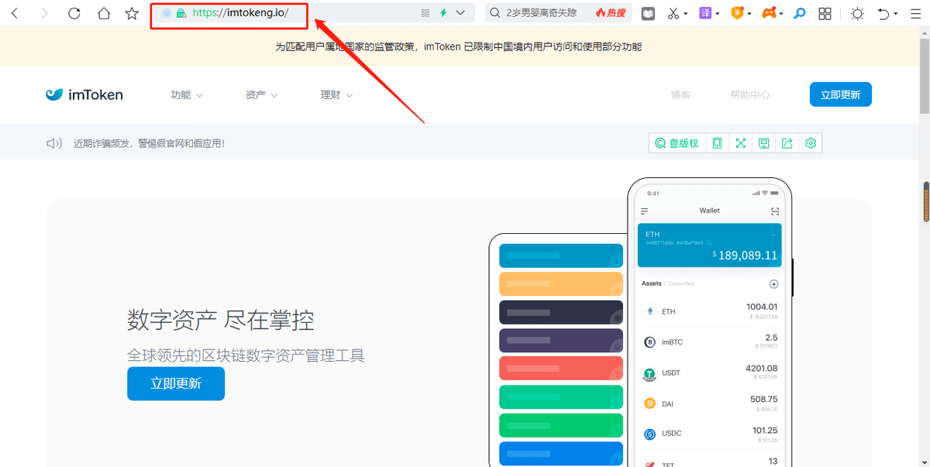
Task: Toggle the sun brightness mode icon
Action: pyautogui.click(x=857, y=13)
